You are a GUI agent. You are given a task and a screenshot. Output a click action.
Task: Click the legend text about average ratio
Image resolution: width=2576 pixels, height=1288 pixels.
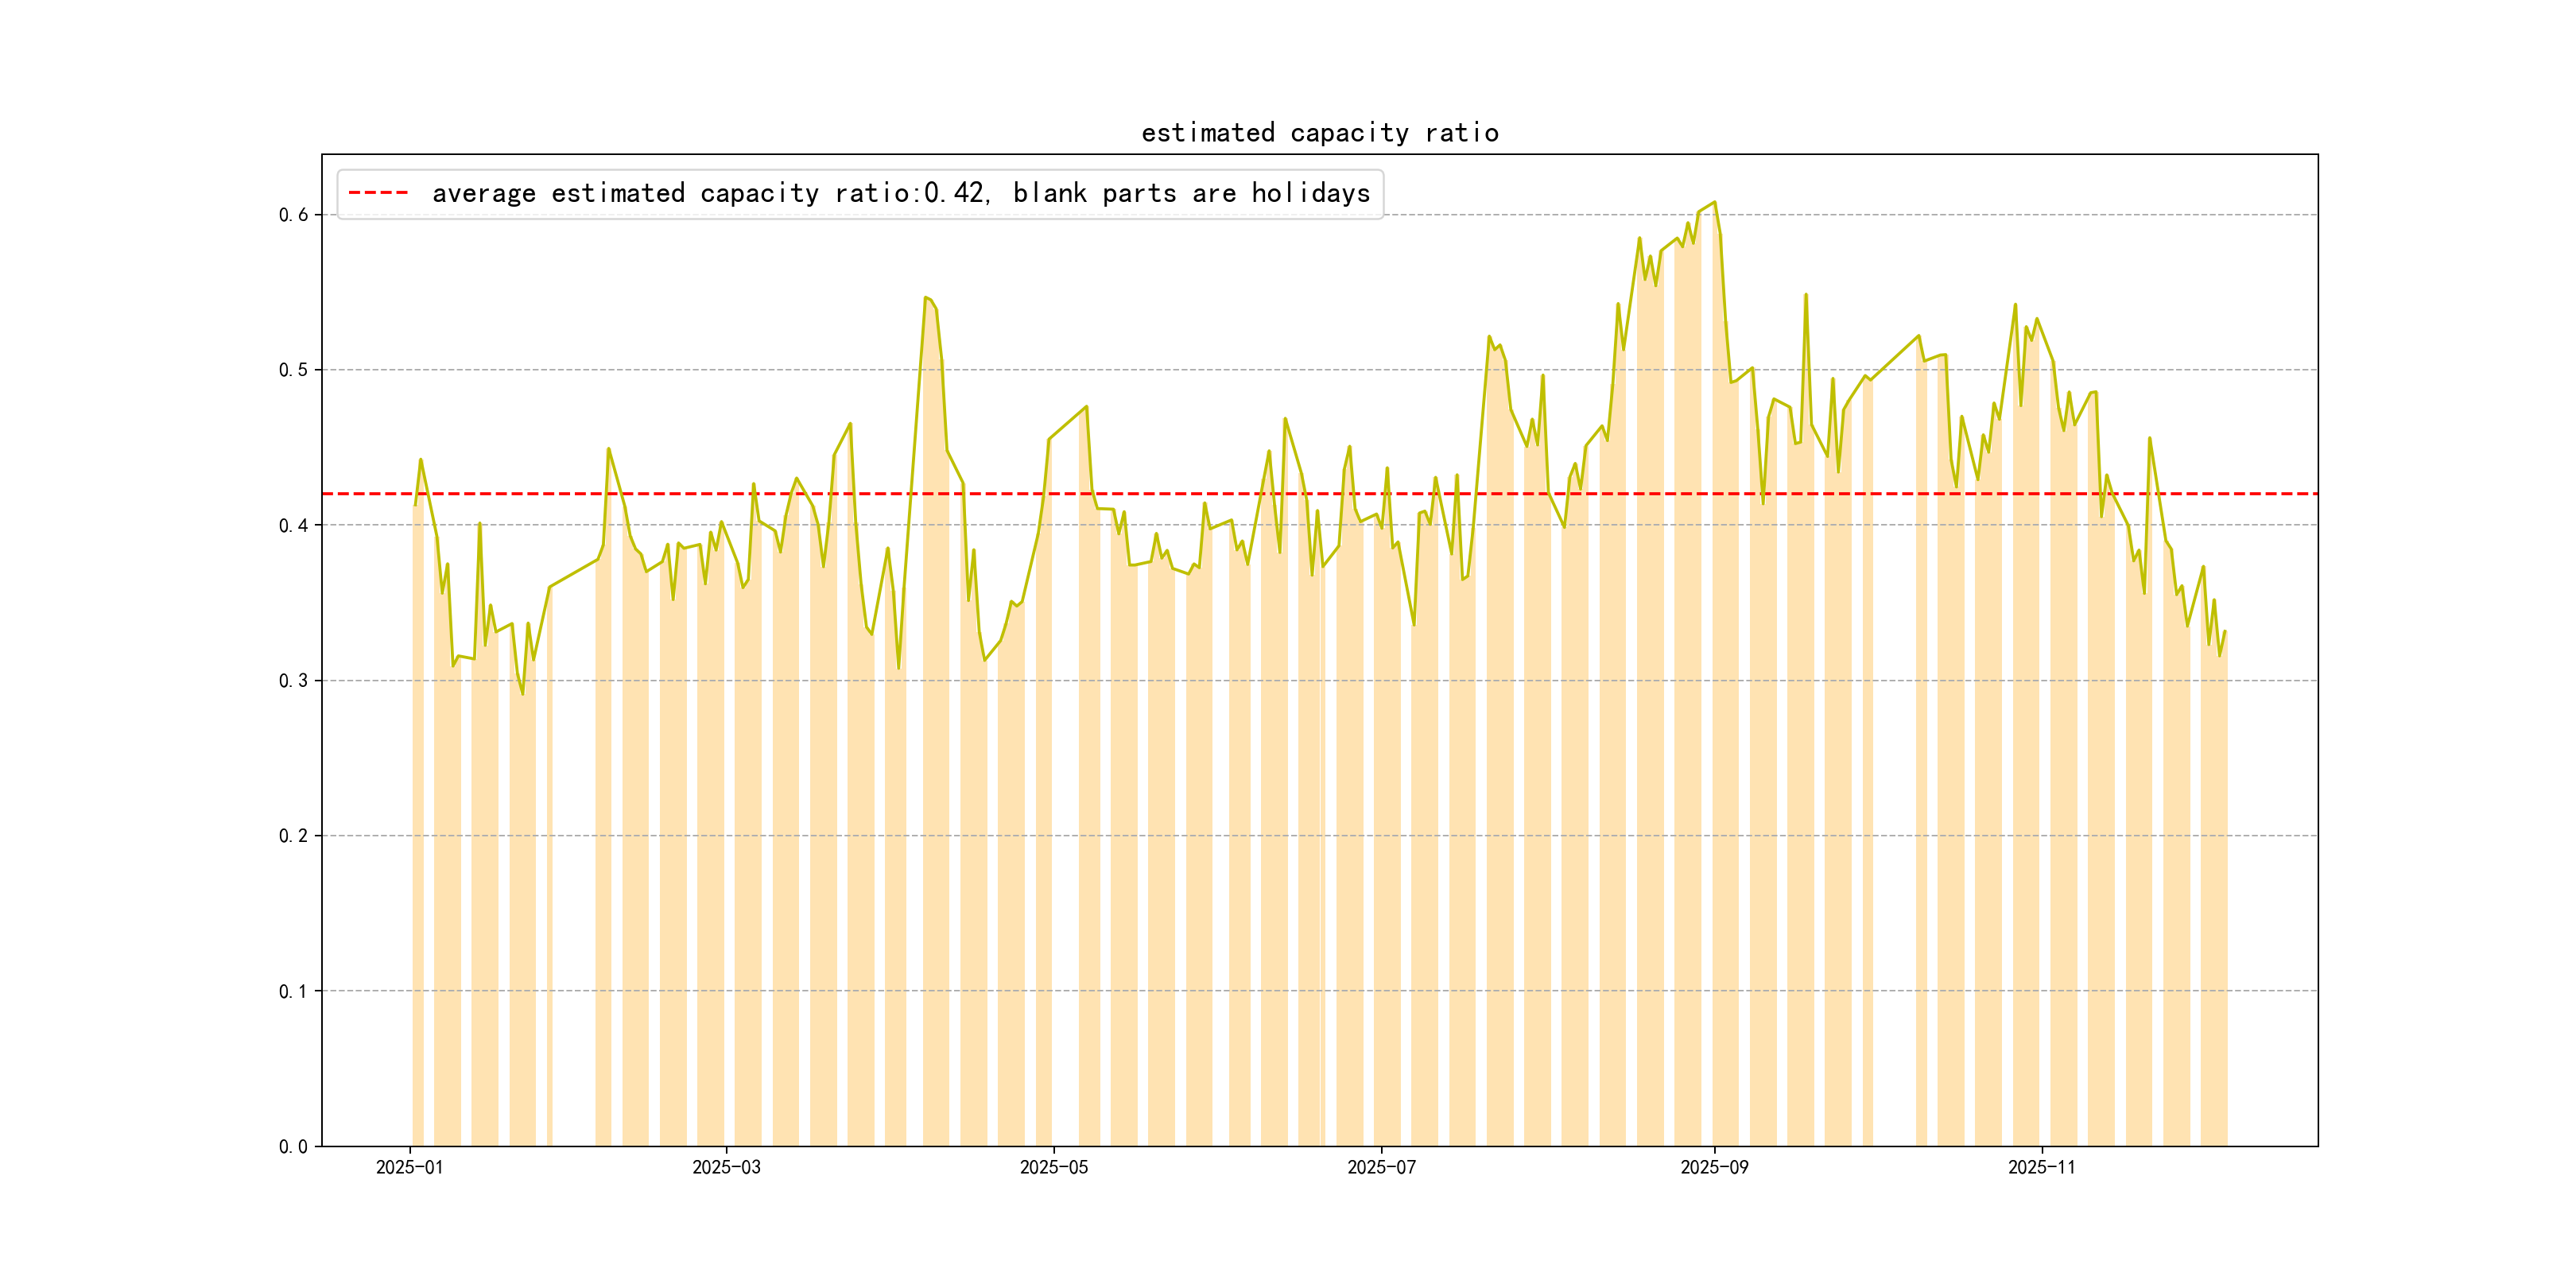[x=900, y=193]
